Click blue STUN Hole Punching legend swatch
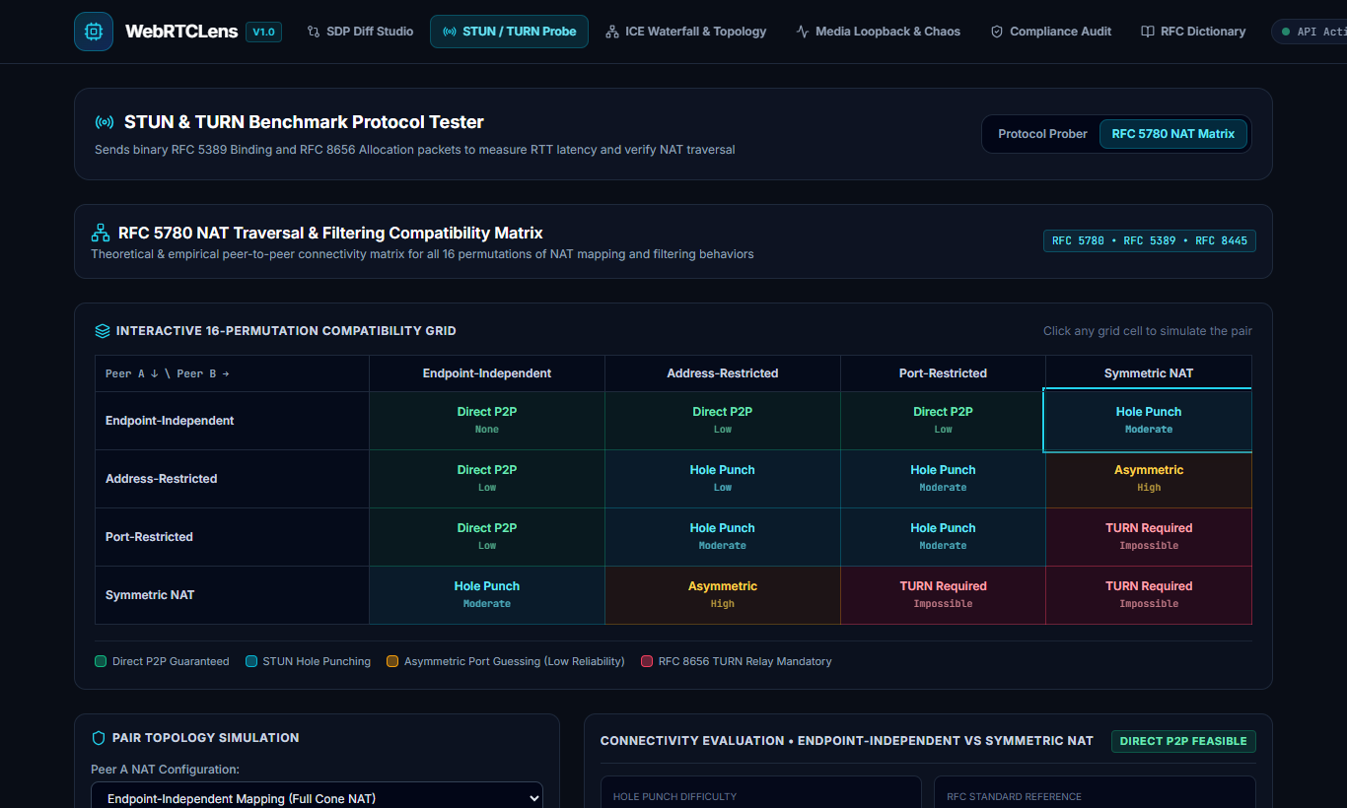This screenshot has width=1347, height=808. 250,661
